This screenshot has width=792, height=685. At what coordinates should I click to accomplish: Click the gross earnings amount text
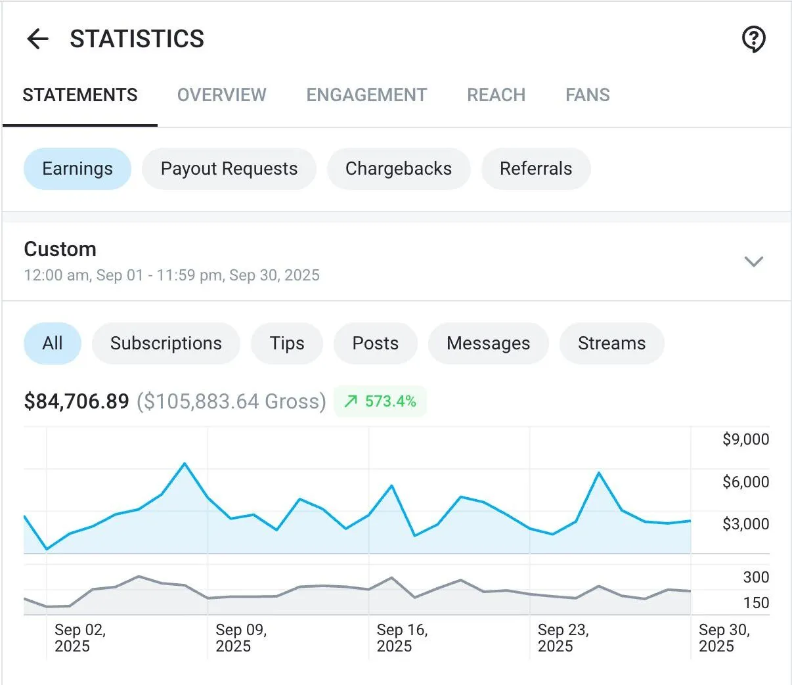231,401
